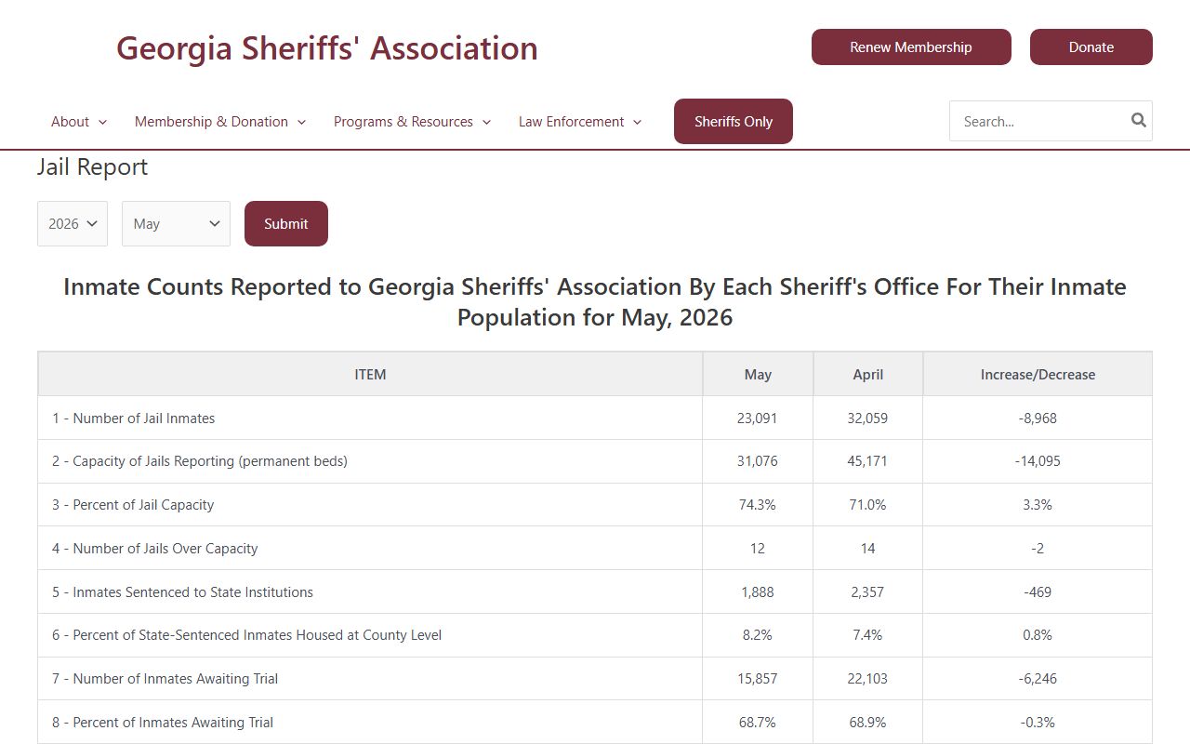1190x744 pixels.
Task: Click the May percent 8.2%
Action: point(758,635)
